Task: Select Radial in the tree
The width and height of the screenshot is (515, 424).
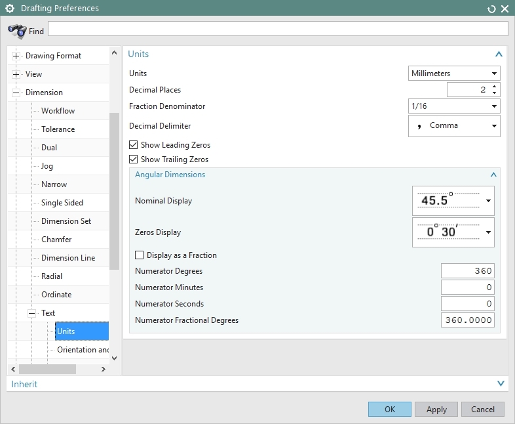Action: coord(52,276)
